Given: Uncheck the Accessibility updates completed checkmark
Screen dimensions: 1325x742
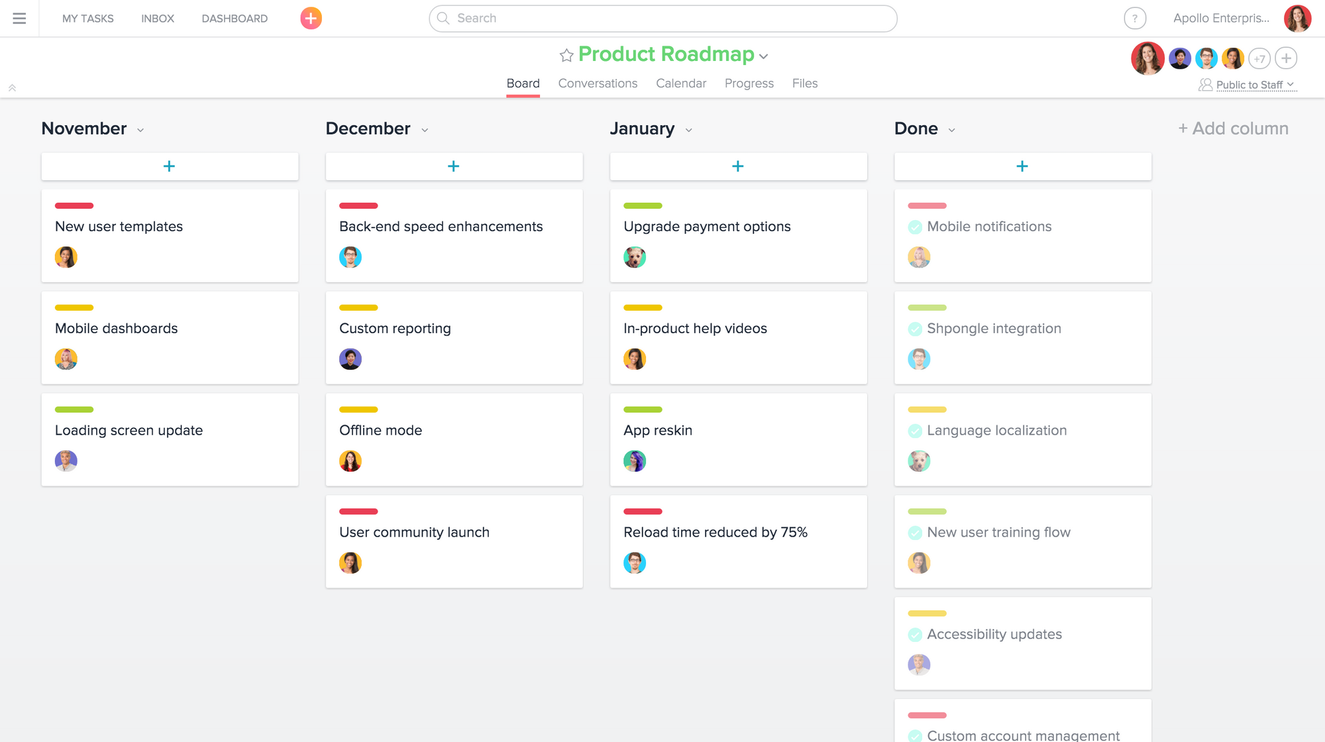Looking at the screenshot, I should coord(915,635).
